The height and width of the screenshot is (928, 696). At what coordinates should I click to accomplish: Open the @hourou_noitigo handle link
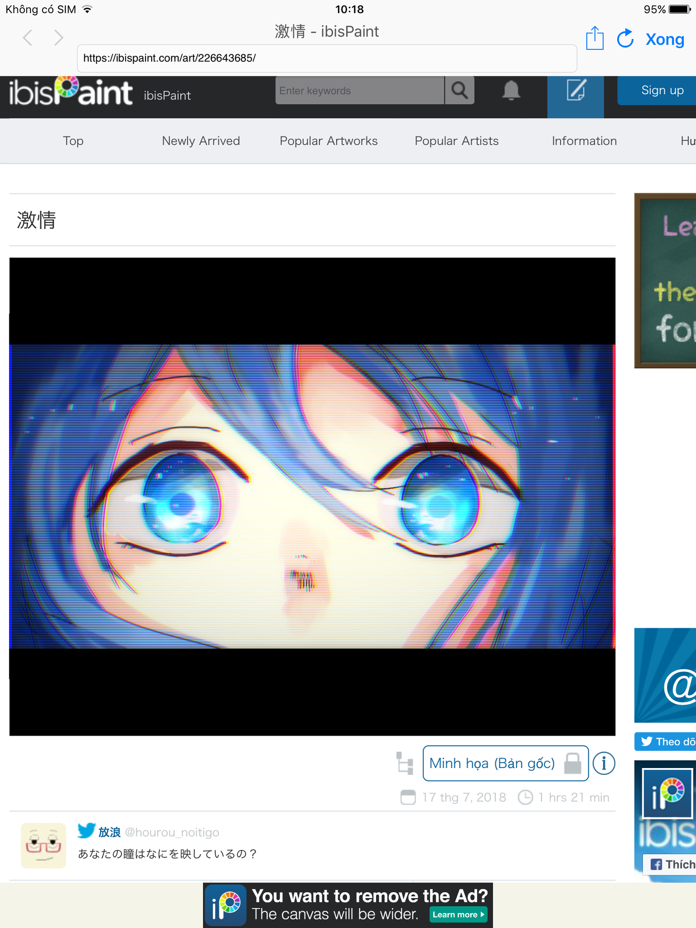[172, 832]
